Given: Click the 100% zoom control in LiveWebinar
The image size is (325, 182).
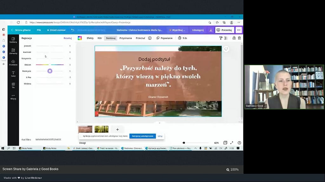Looking at the screenshot, I should [x=232, y=169].
